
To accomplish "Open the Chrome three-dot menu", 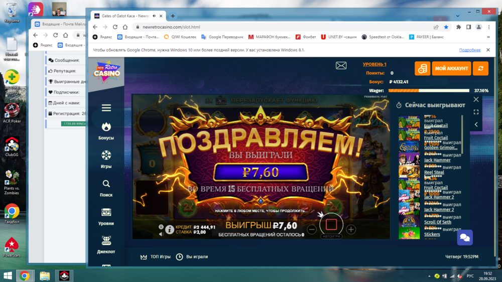I will (x=489, y=27).
